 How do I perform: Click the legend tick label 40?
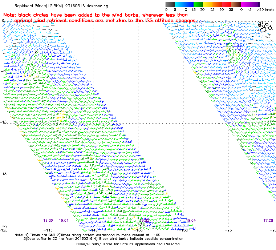[x=240, y=10]
